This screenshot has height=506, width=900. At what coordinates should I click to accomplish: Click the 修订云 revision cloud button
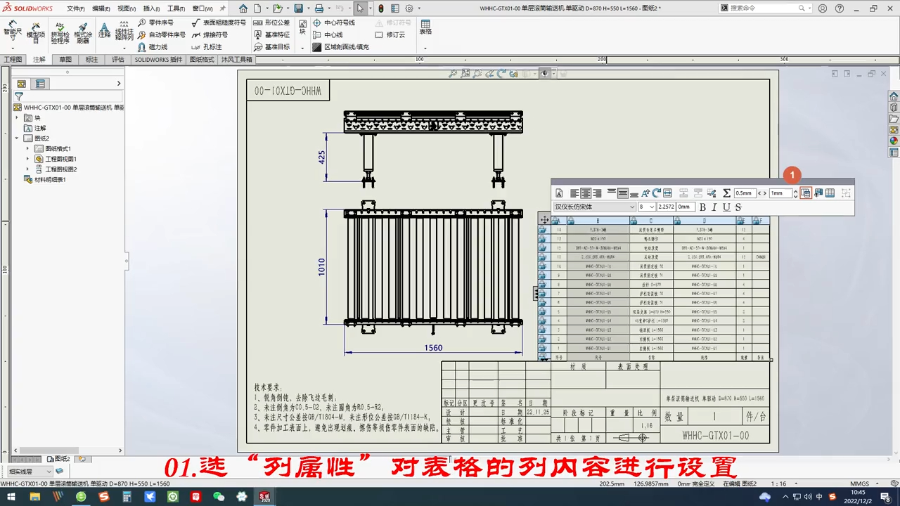(x=394, y=34)
